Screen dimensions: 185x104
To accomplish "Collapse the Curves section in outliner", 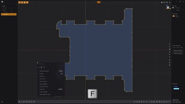I will (x=2, y=10).
